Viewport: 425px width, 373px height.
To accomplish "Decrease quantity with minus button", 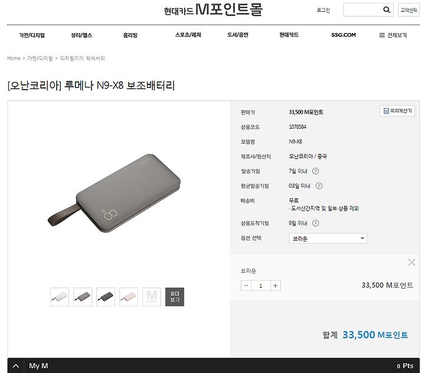I will (x=246, y=286).
